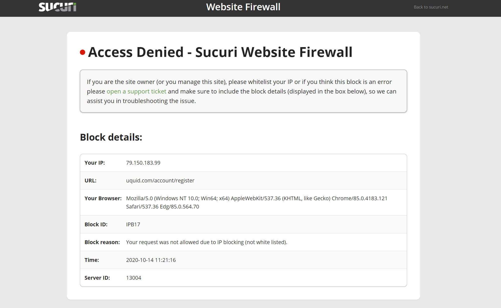This screenshot has height=308, width=501.
Task: Click the block reason message text
Action: coord(206,242)
